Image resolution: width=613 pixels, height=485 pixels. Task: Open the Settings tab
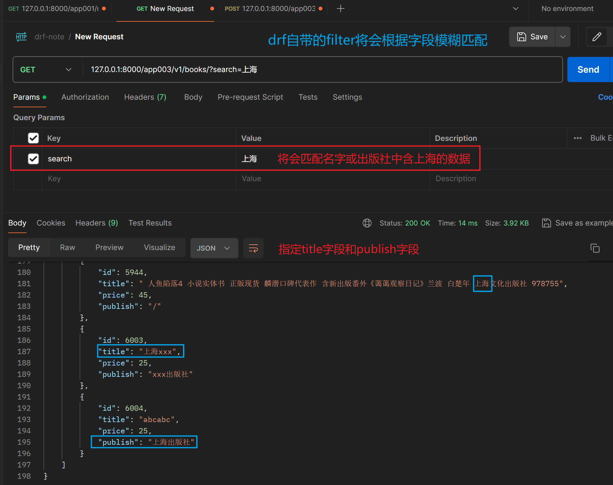pos(347,97)
